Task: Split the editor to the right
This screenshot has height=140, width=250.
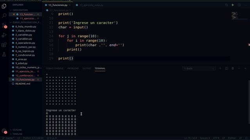Action: [239, 5]
